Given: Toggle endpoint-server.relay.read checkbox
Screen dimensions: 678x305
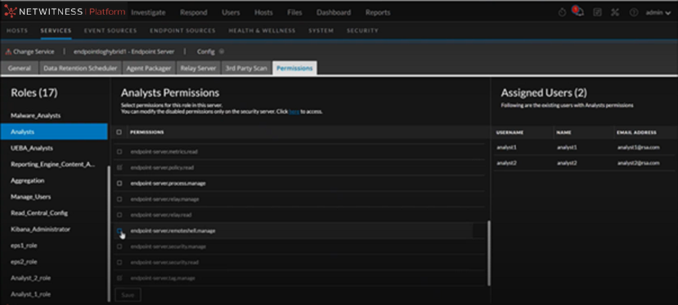Looking at the screenshot, I should 119,215.
